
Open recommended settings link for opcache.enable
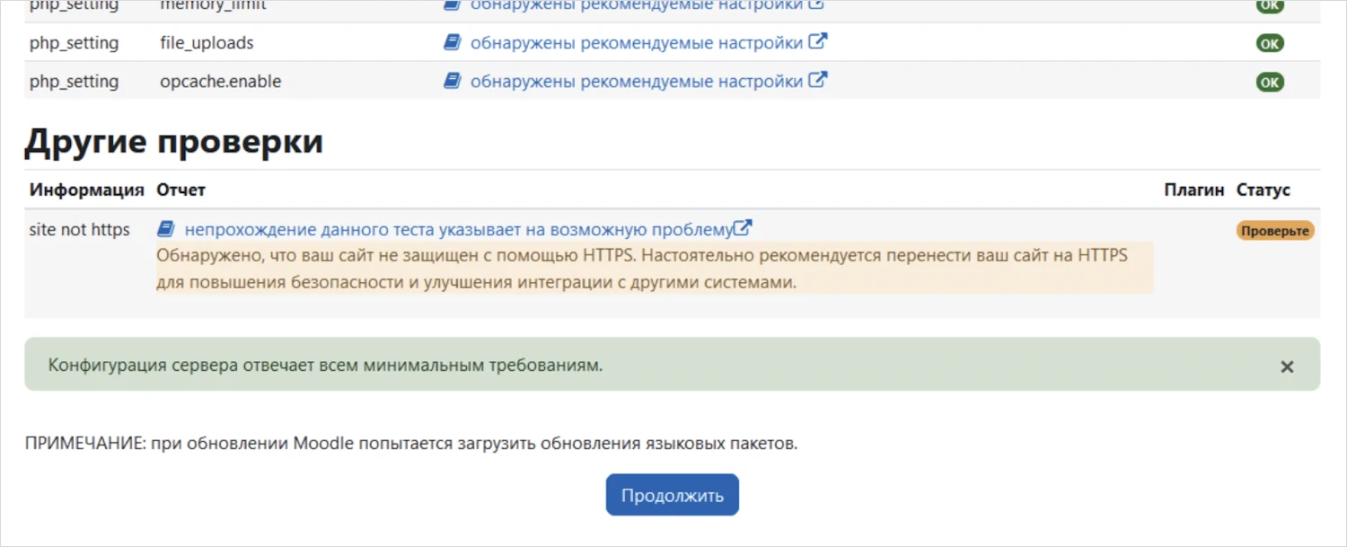pos(638,80)
